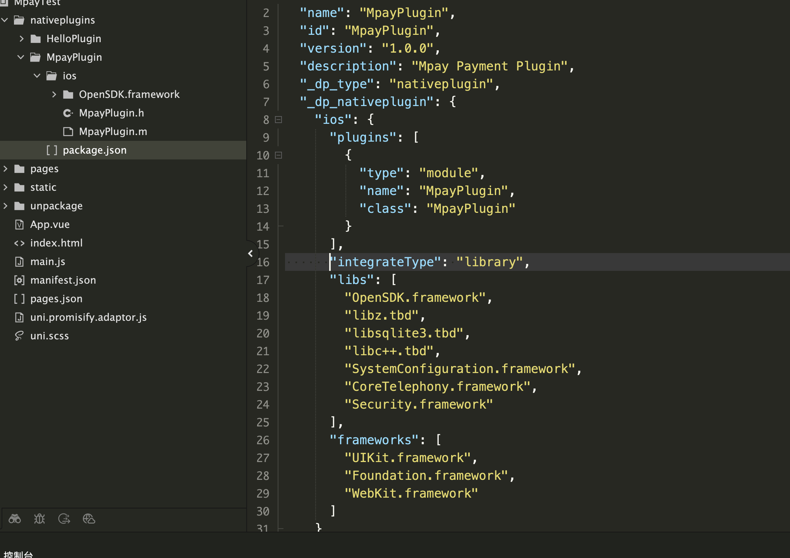This screenshot has height=558, width=790.
Task: Click the App.vue file icon
Action: click(19, 224)
